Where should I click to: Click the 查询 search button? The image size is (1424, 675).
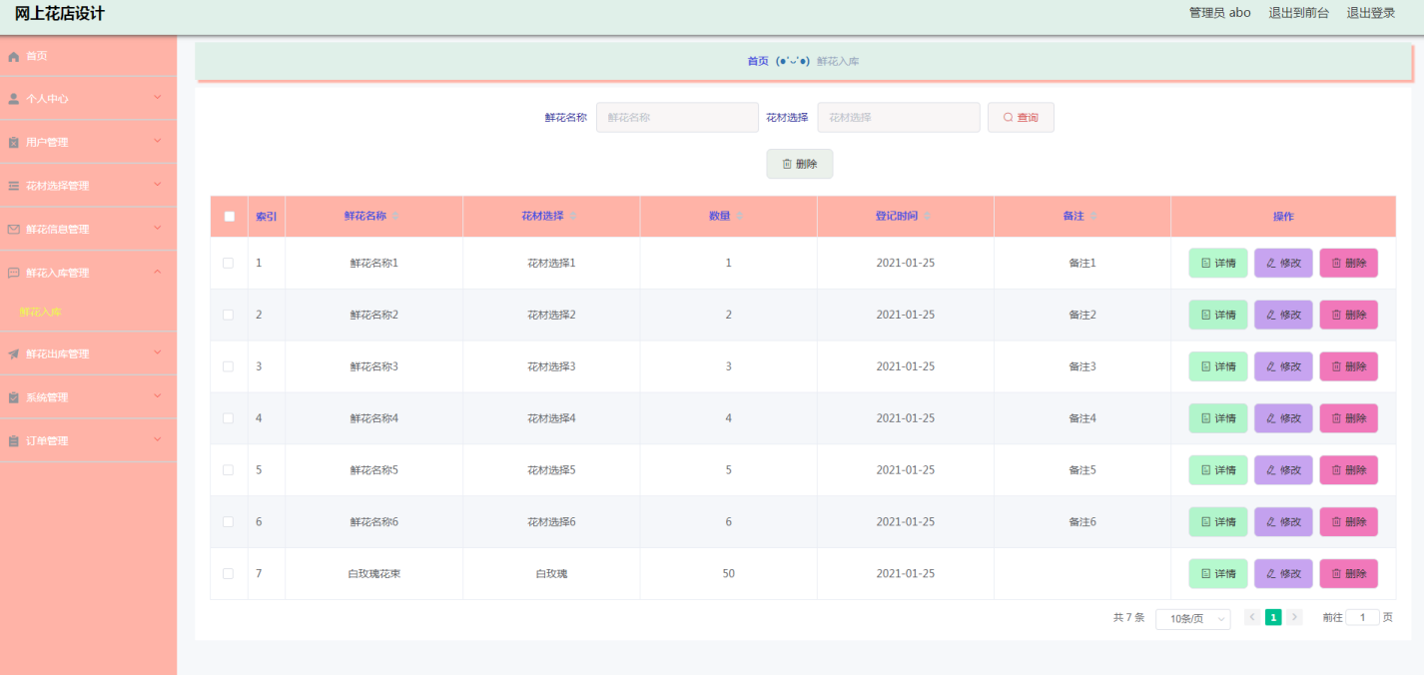(1021, 118)
